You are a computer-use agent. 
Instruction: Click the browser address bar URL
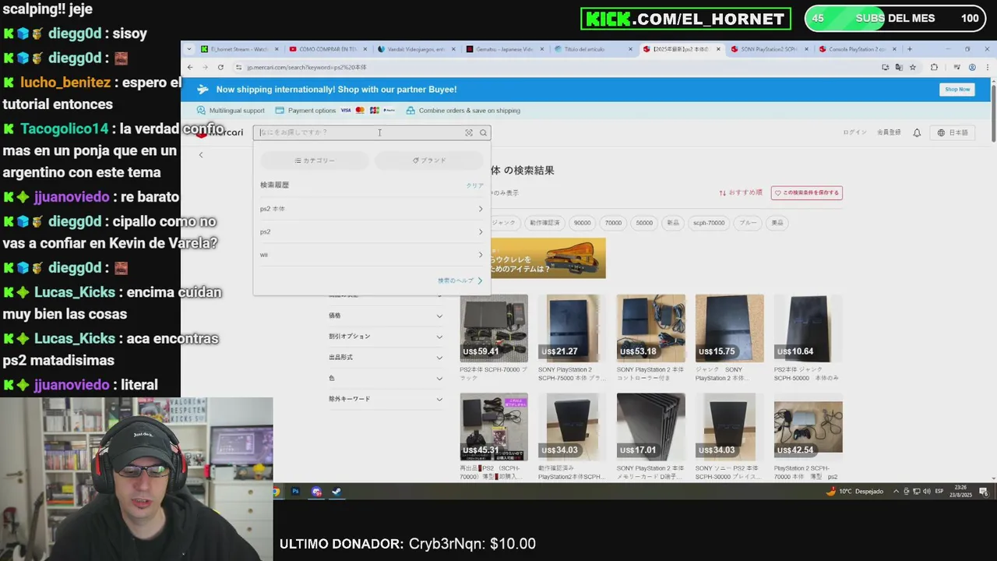pyautogui.click(x=306, y=67)
